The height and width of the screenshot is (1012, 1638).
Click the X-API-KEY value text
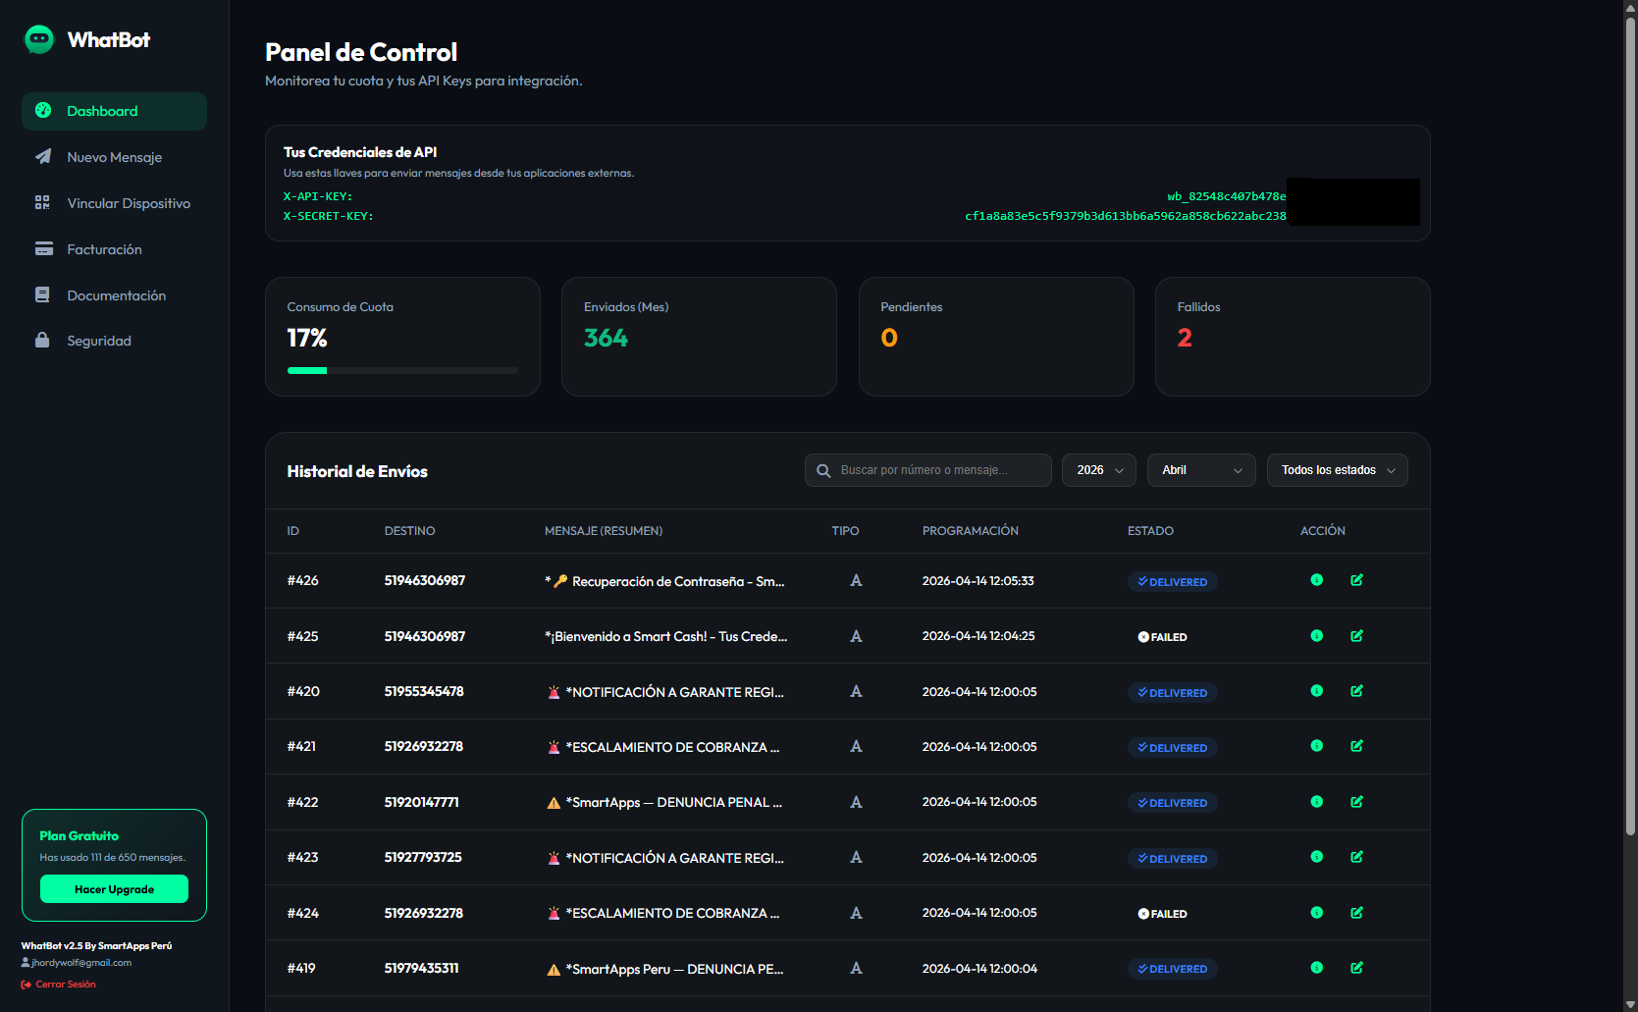point(1226,196)
